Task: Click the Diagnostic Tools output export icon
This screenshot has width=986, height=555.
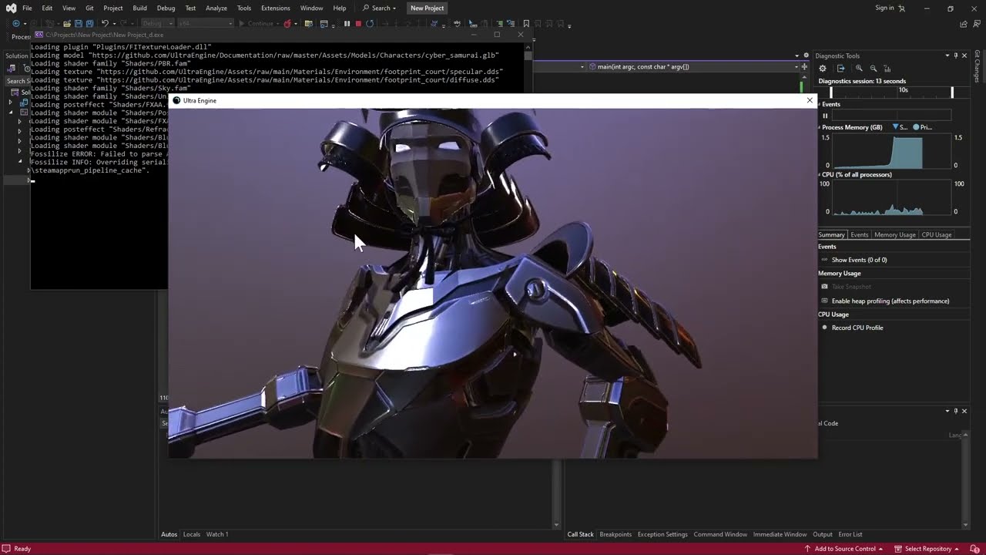Action: pyautogui.click(x=841, y=69)
